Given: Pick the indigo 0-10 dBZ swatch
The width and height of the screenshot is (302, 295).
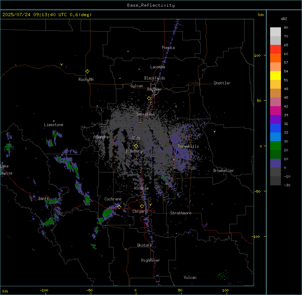Looking at the screenshot, I should tap(275, 163).
